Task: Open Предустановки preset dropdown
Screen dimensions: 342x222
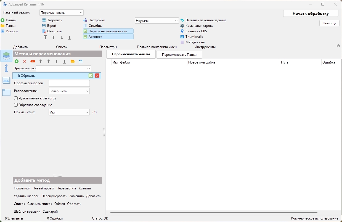Action: tap(63, 68)
